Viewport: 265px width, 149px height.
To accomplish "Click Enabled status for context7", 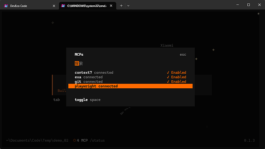I will pyautogui.click(x=176, y=73).
